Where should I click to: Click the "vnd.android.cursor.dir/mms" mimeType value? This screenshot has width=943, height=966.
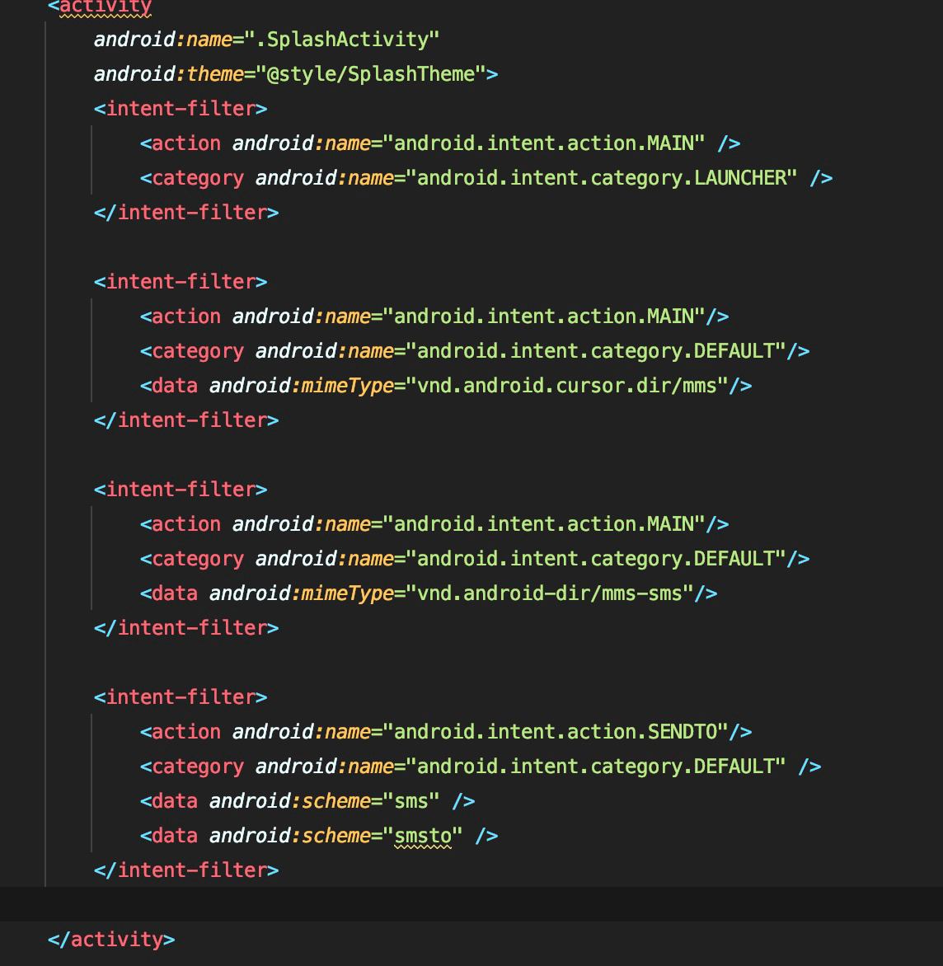[566, 386]
